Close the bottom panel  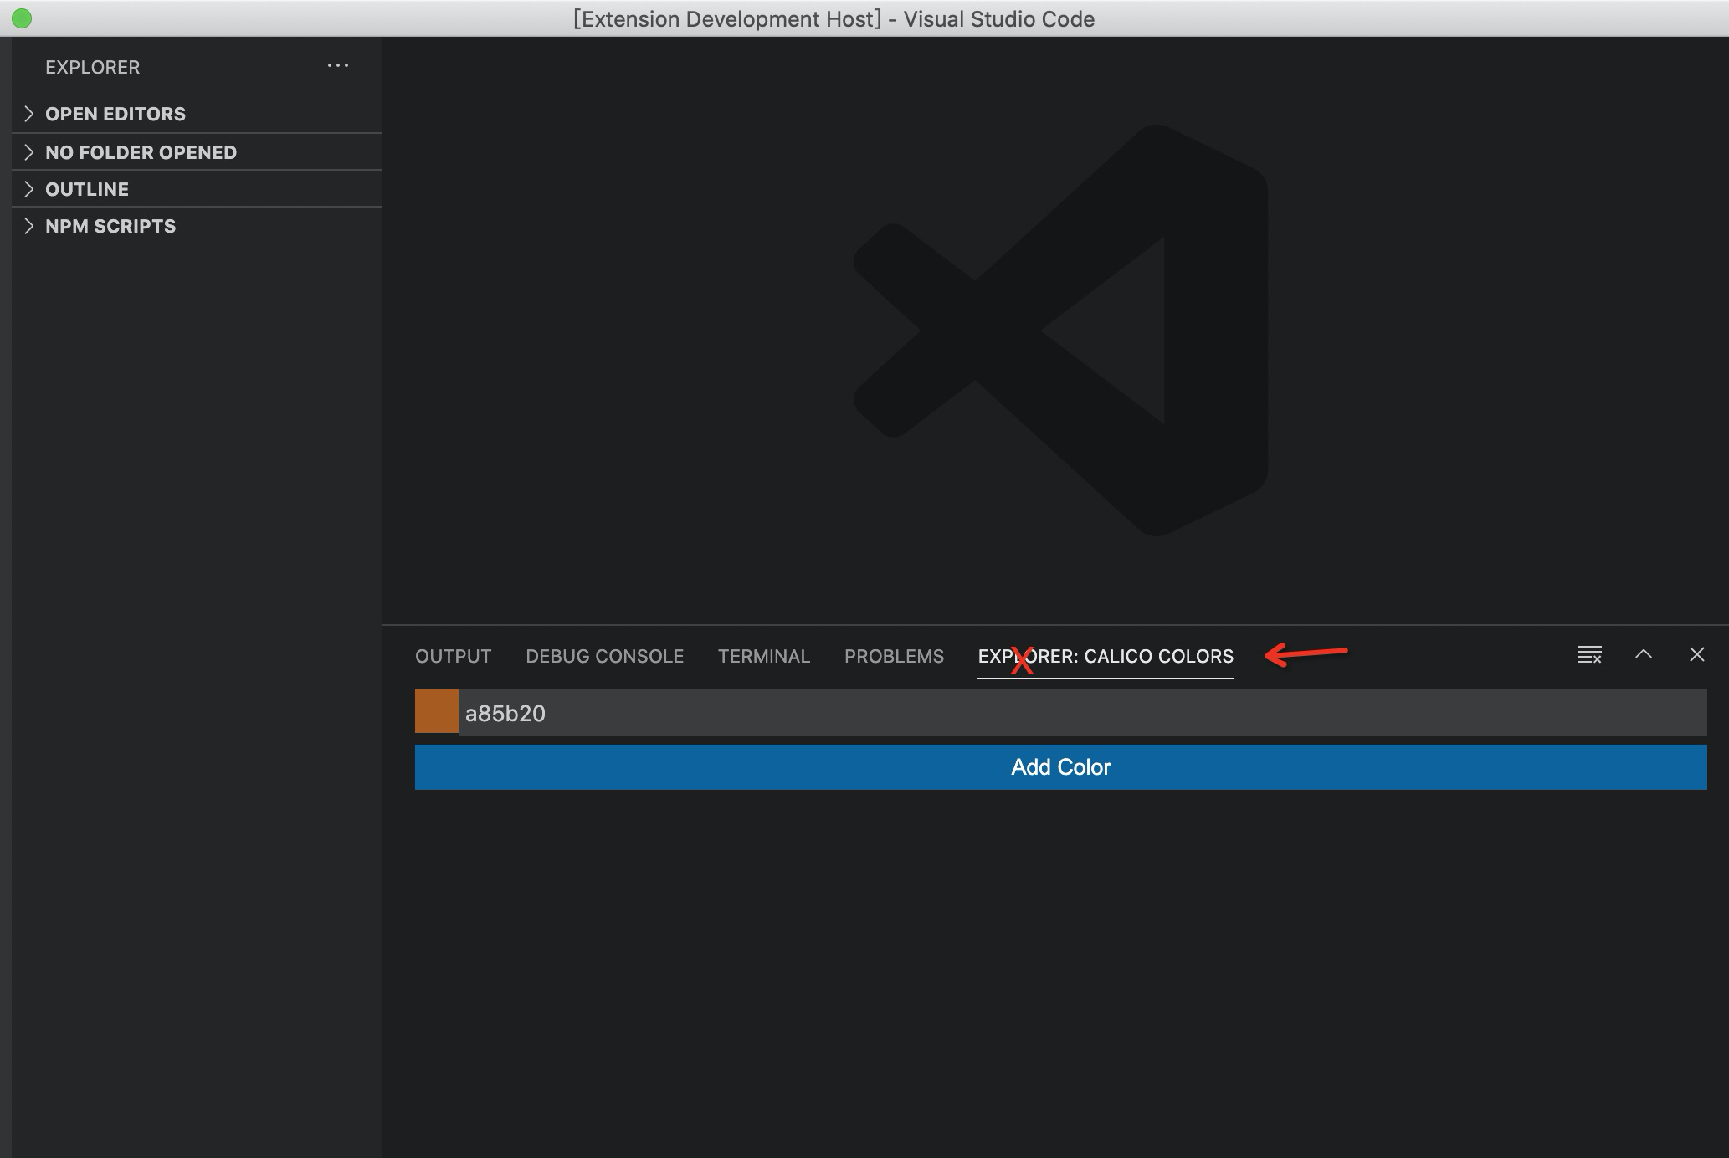coord(1697,655)
